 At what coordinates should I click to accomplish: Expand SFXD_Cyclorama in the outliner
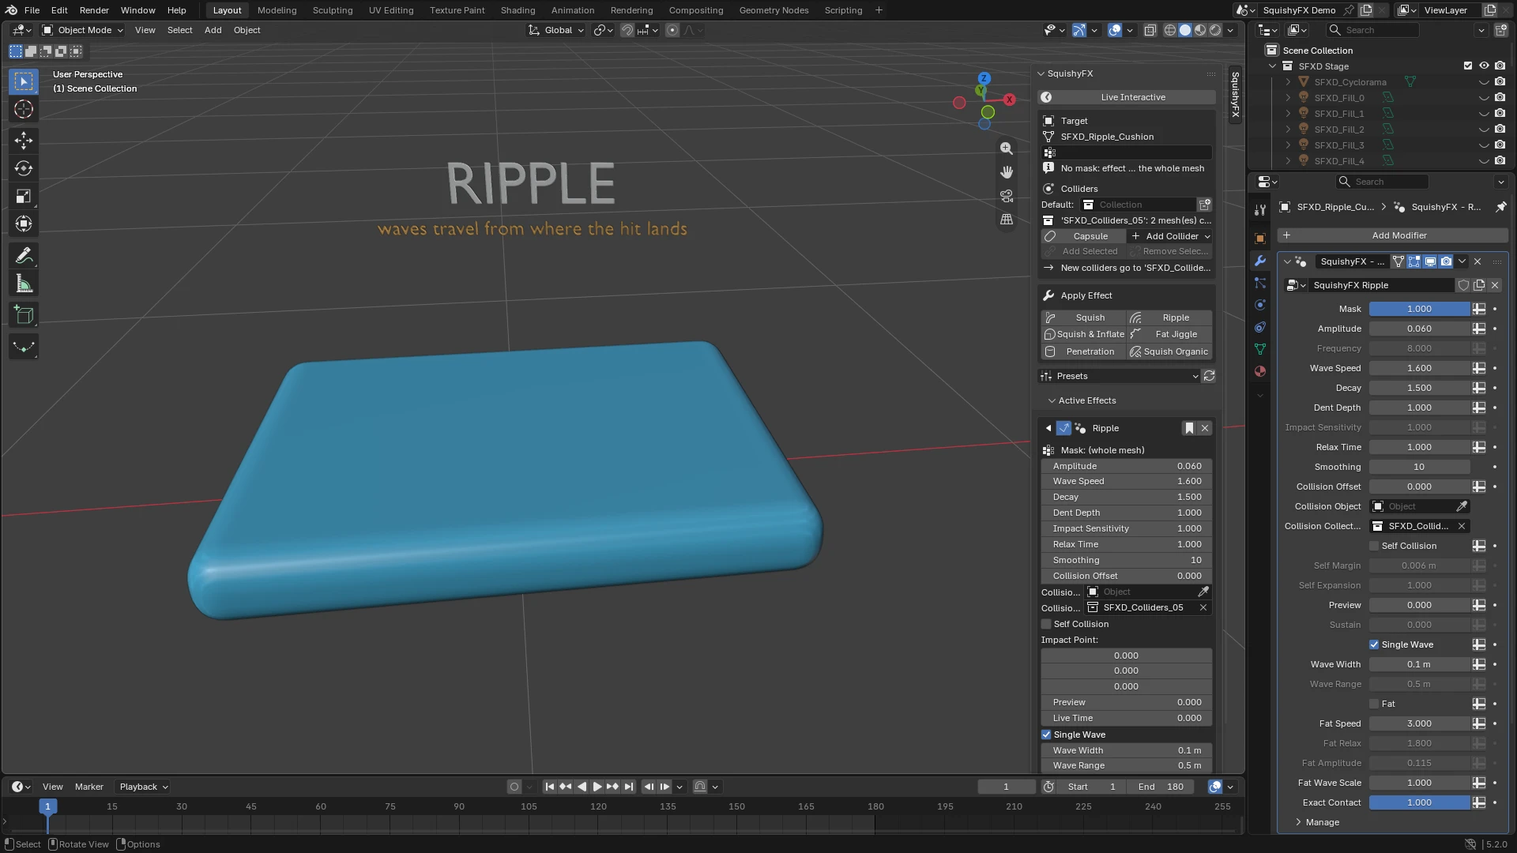(x=1288, y=82)
